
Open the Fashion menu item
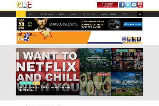(x=31, y=14)
